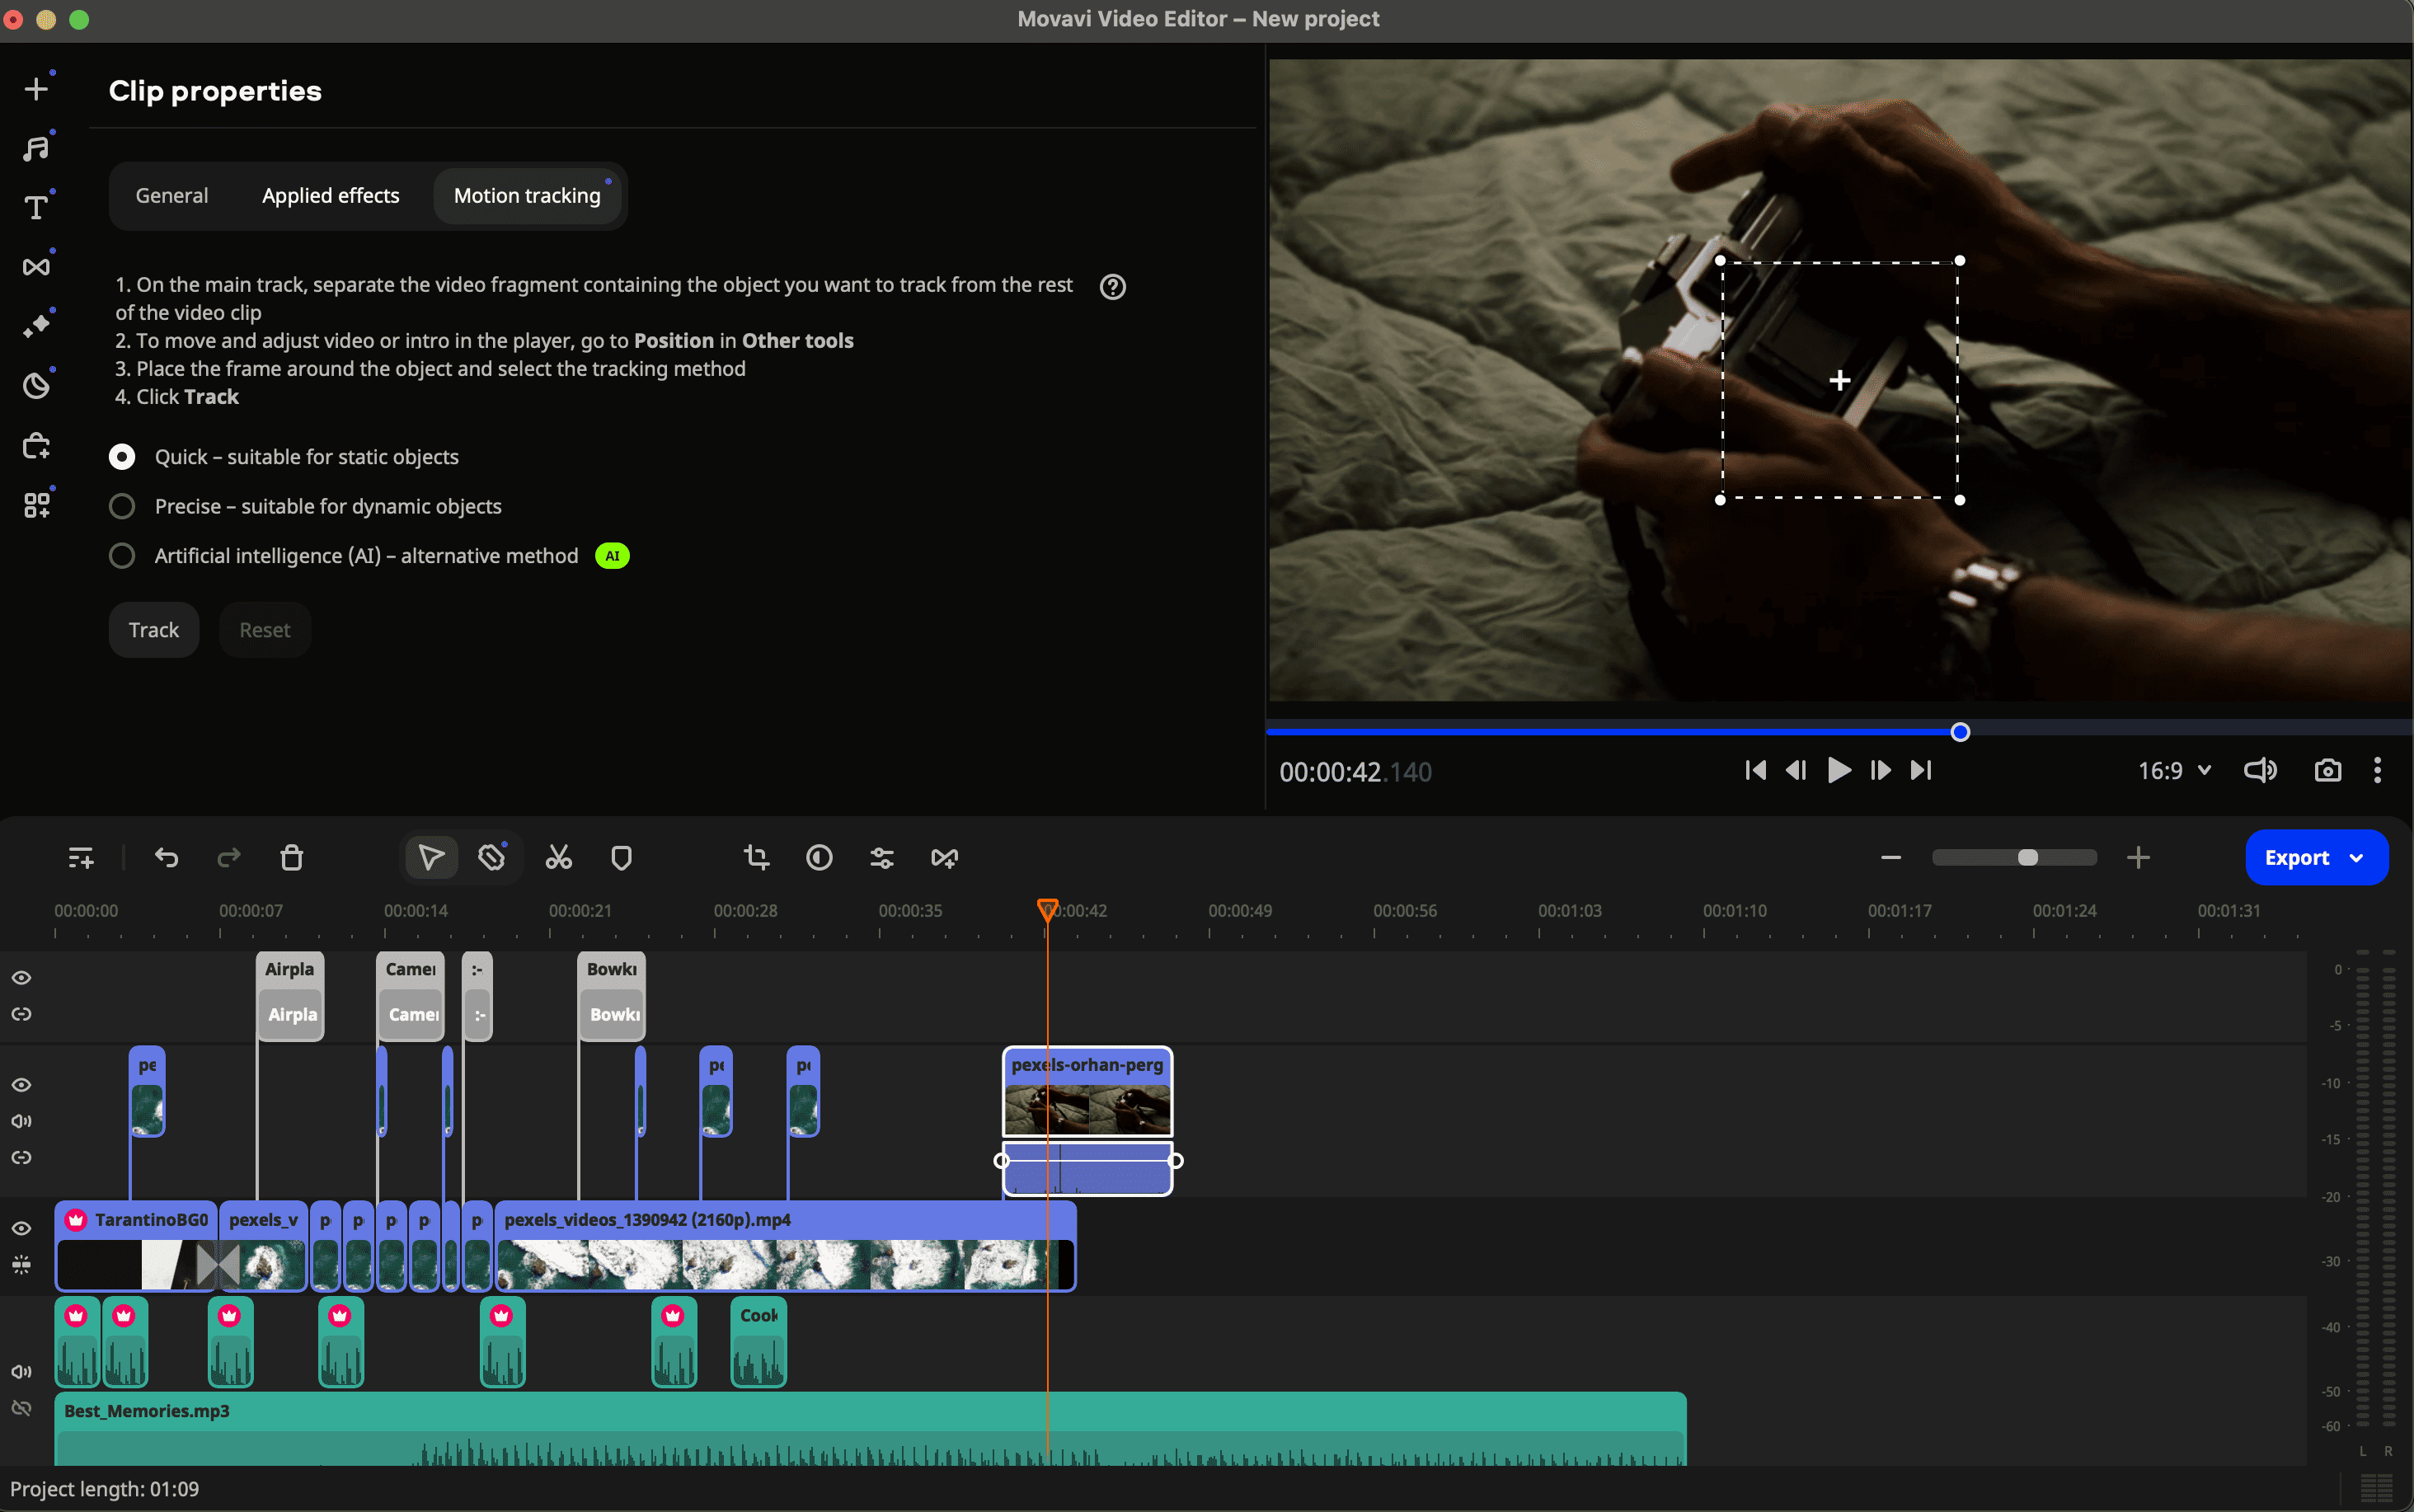This screenshot has height=1512, width=2414.
Task: Toggle visibility of the title track
Action: pos(21,978)
